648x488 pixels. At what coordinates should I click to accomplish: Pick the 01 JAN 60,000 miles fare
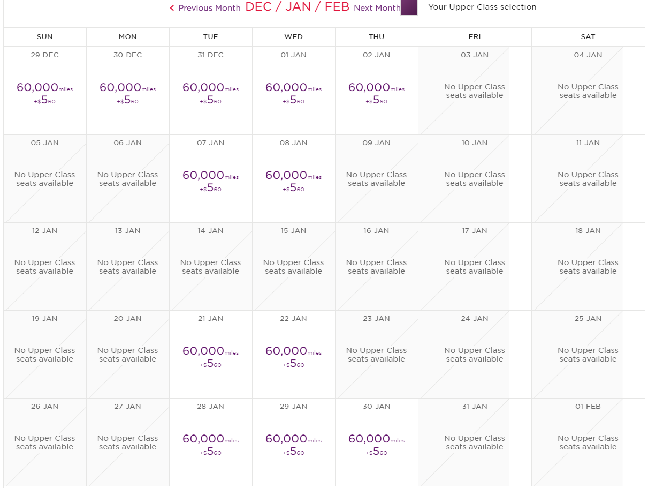[x=293, y=91]
